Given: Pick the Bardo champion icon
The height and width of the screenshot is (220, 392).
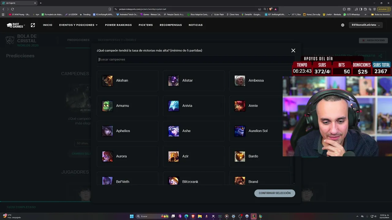Looking at the screenshot, I should pyautogui.click(x=240, y=156).
